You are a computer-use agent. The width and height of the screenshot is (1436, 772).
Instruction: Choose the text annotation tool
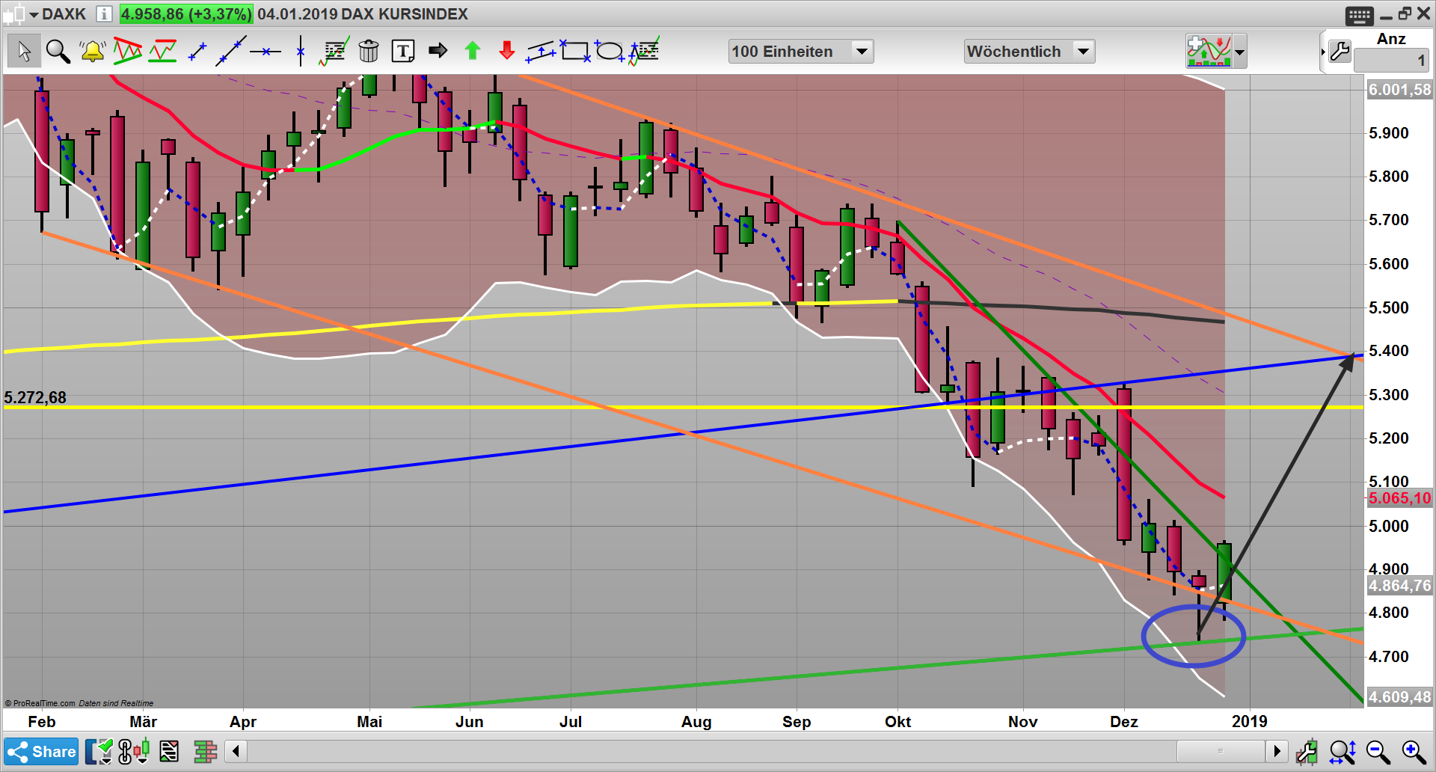click(x=403, y=52)
